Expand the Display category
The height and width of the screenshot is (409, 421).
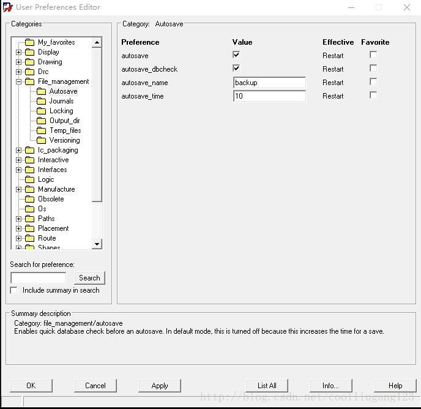tap(18, 52)
